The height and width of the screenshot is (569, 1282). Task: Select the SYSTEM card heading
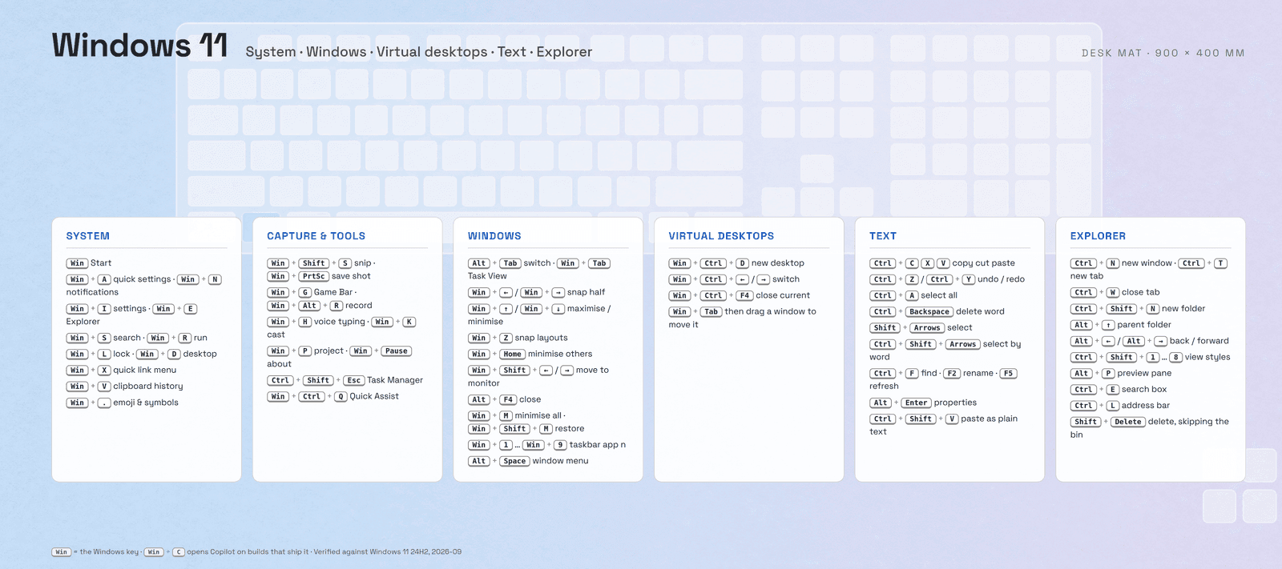(x=88, y=236)
